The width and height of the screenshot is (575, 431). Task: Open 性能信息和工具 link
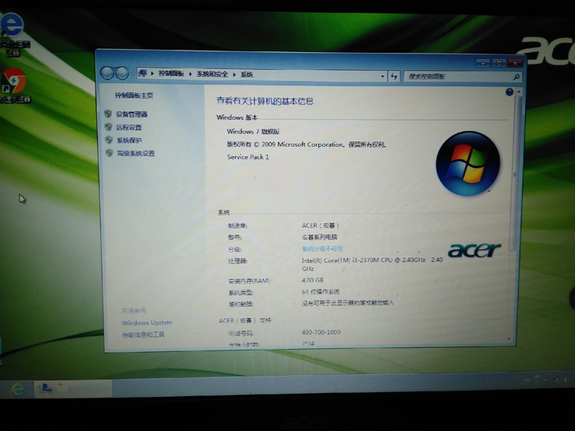143,335
